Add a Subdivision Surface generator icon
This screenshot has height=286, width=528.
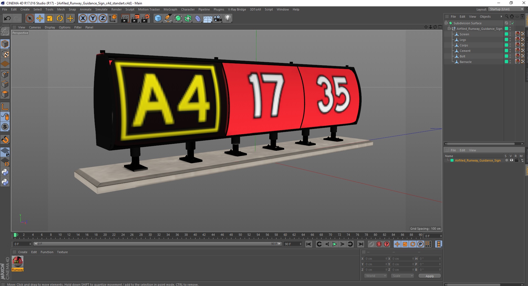[178, 18]
